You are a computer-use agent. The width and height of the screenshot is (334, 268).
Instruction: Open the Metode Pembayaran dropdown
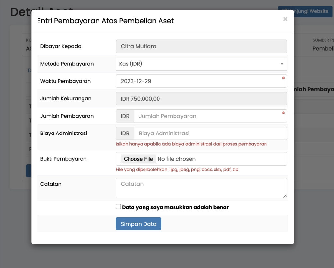(x=201, y=64)
